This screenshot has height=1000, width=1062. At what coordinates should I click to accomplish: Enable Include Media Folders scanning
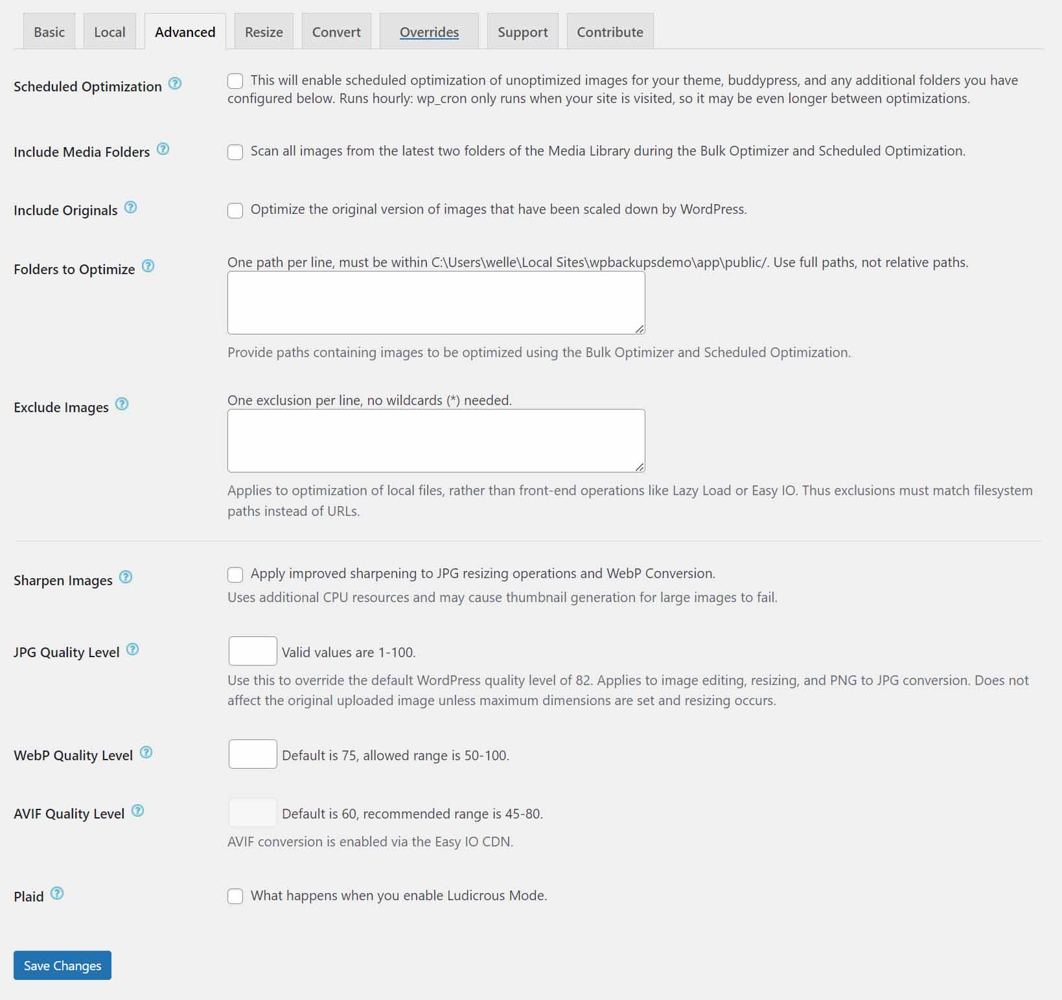point(235,152)
